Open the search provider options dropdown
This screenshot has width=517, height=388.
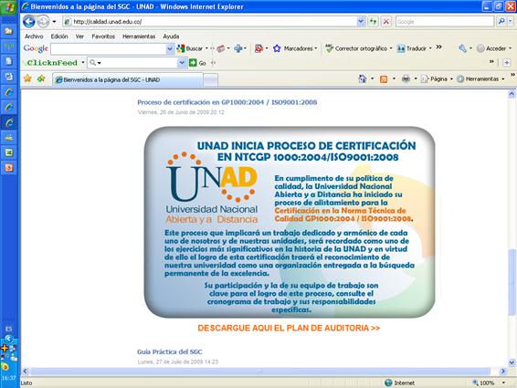coord(511,22)
